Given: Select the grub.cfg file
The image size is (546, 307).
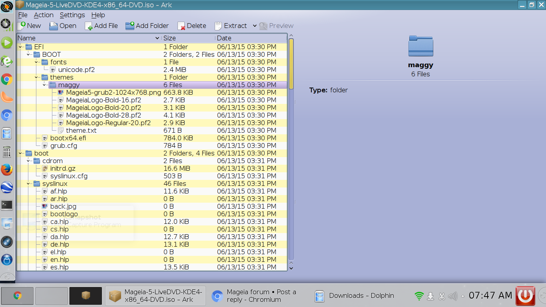Looking at the screenshot, I should pyautogui.click(x=64, y=146).
